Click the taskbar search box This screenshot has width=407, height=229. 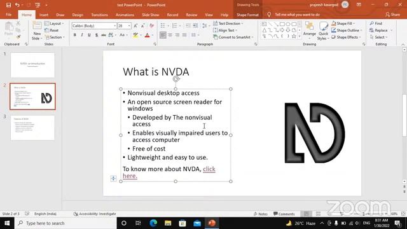66,223
